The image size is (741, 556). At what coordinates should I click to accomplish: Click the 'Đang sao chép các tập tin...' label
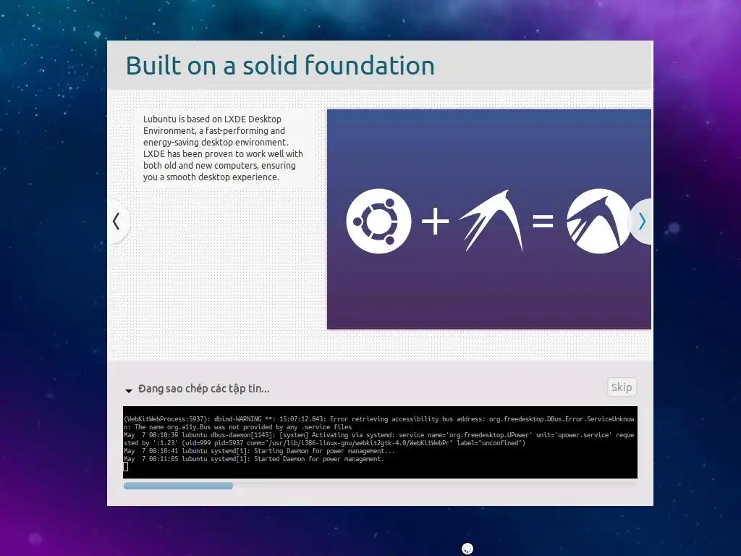pyautogui.click(x=203, y=389)
